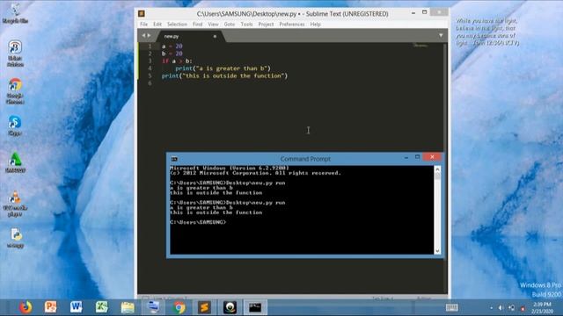Open the Action Center flag icon

[523, 308]
